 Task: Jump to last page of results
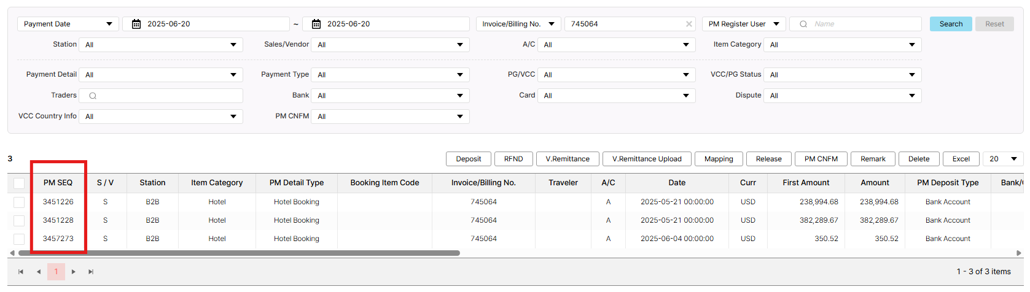coord(91,272)
